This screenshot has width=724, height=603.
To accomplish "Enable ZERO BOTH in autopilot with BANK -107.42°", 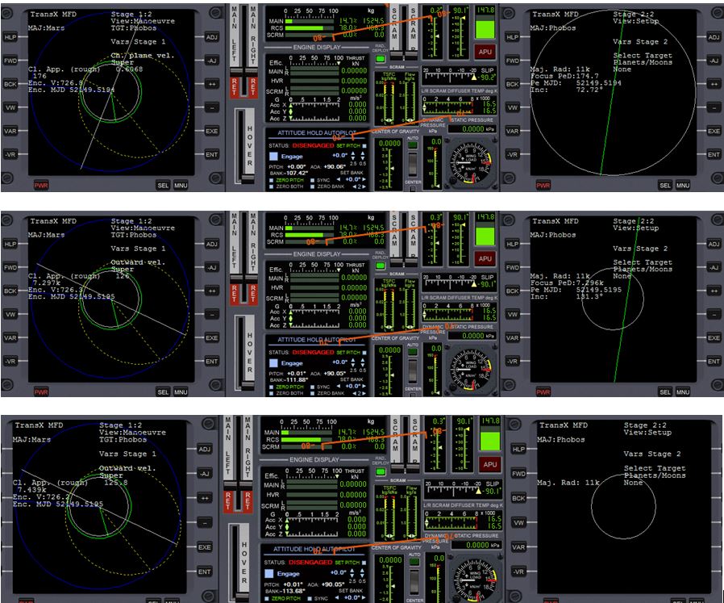I will coord(271,186).
